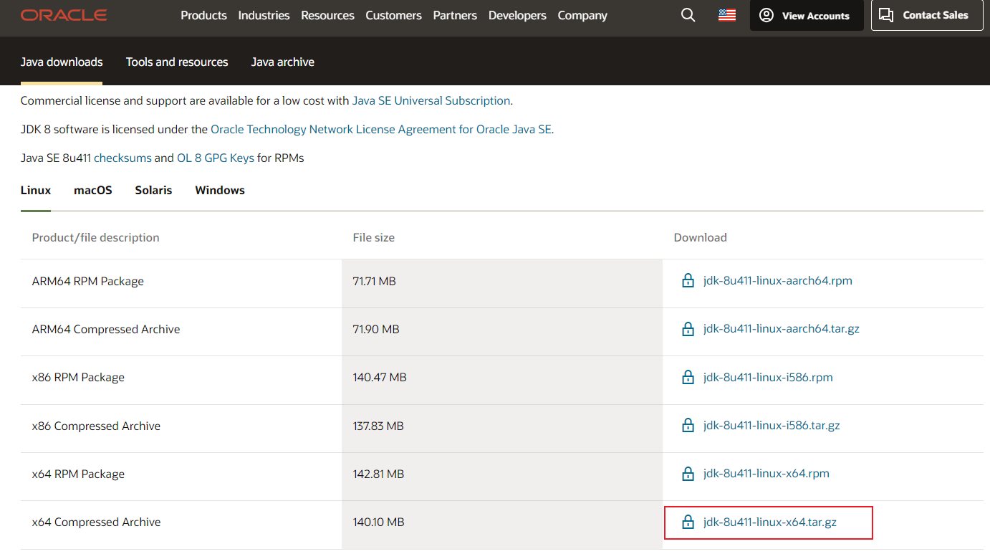Select the Java downloads tab
This screenshot has width=990, height=554.
click(x=62, y=62)
